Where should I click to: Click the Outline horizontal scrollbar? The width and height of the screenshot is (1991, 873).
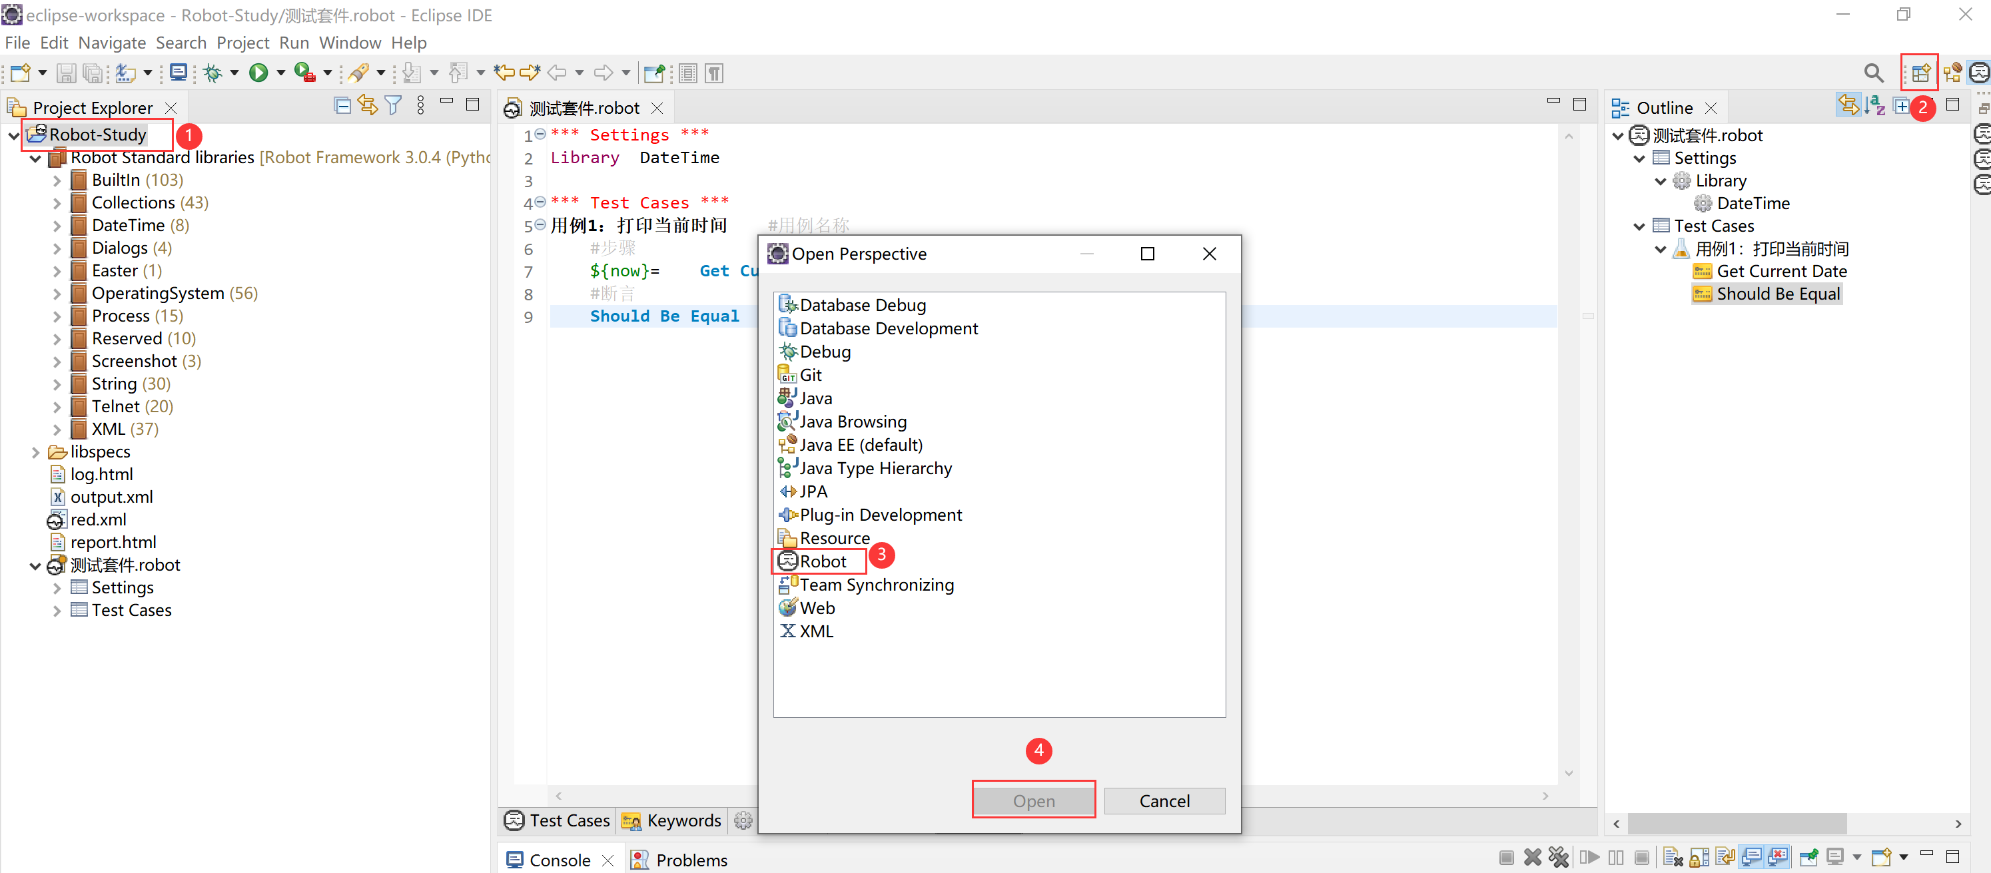tap(1737, 824)
